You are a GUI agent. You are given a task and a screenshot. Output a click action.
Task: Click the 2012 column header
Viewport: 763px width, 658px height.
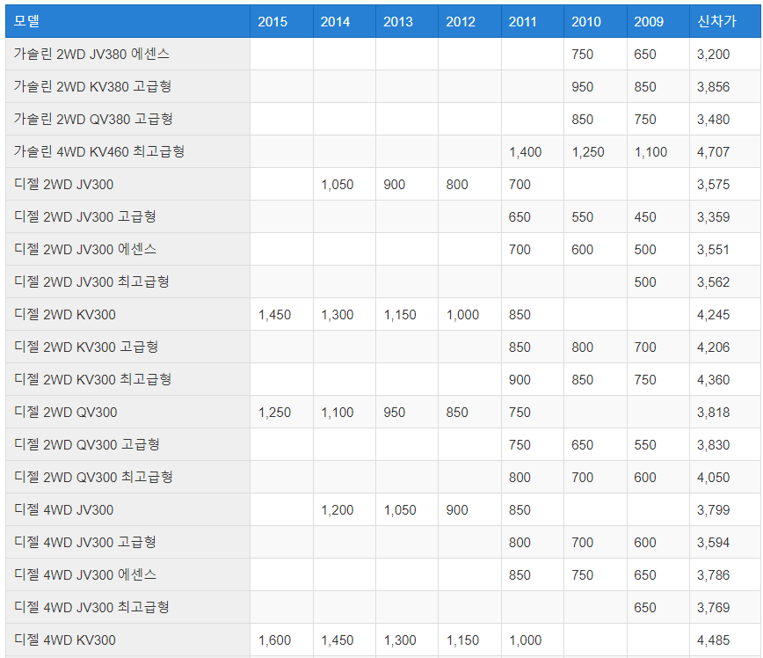[469, 21]
